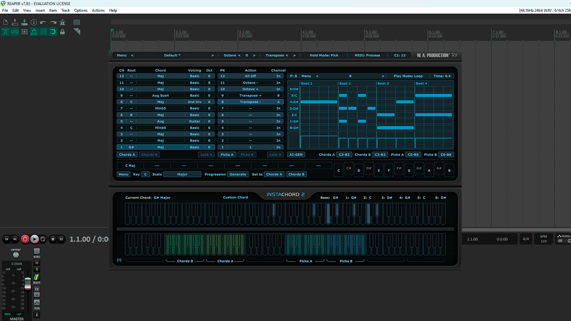571x321 pixels.
Task: Open Chord Aug Sus4 dropdown in row 9
Action: (x=161, y=95)
